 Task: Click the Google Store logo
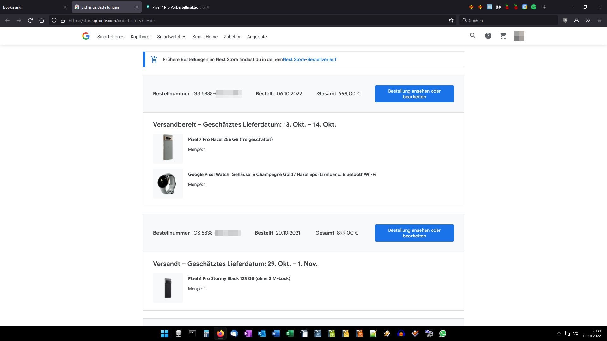86,36
